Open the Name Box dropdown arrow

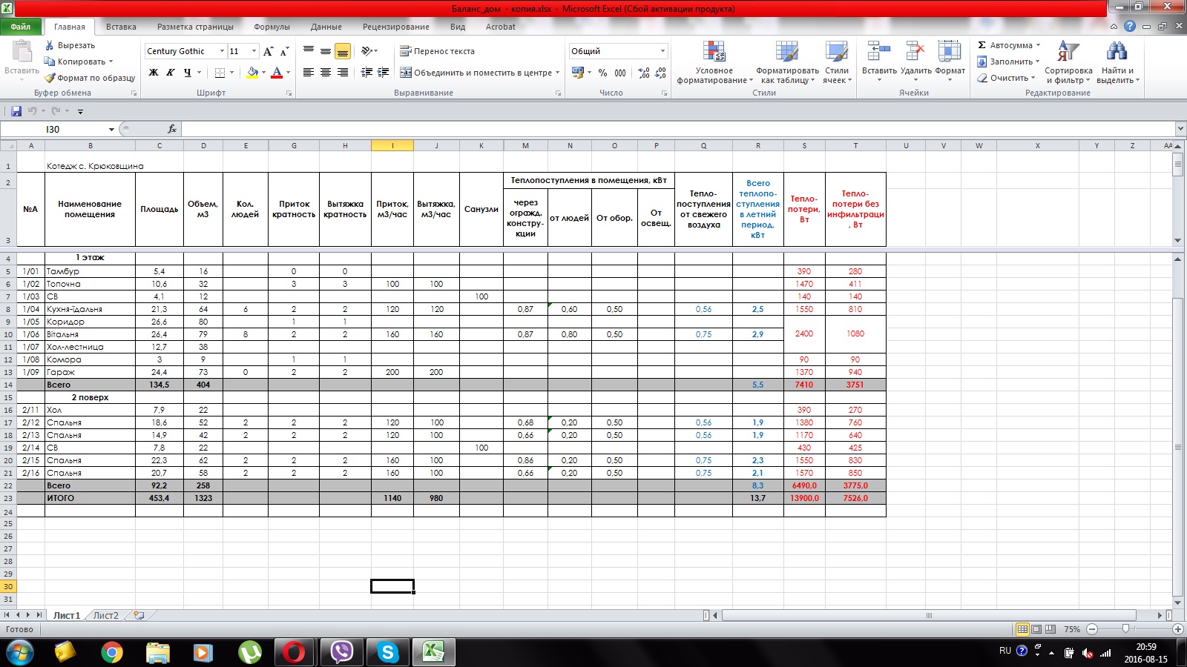point(111,129)
